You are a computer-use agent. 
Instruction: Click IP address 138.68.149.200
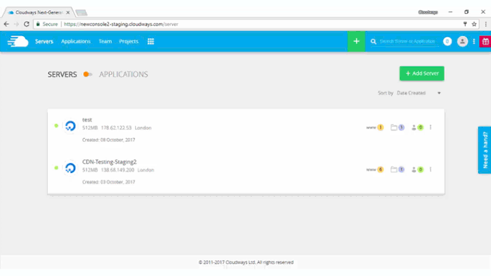coord(118,170)
